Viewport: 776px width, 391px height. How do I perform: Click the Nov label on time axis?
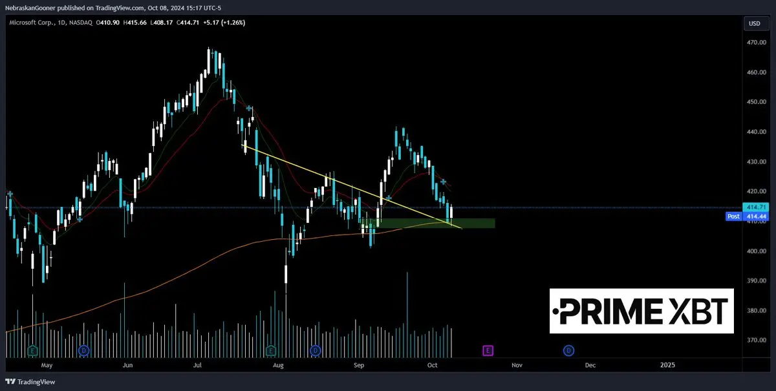click(x=516, y=365)
